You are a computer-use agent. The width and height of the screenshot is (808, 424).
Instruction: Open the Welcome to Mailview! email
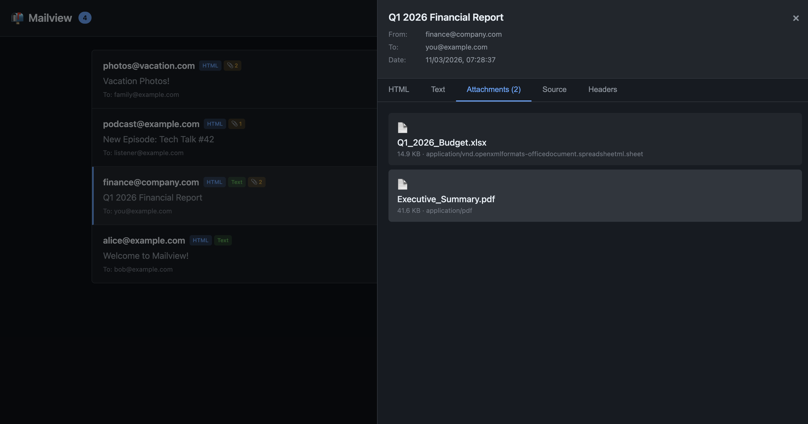click(235, 254)
